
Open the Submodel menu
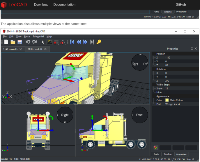pos(38,37)
